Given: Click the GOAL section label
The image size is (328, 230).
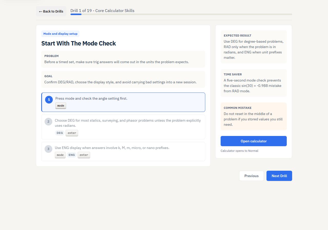Looking at the screenshot, I should [48, 76].
